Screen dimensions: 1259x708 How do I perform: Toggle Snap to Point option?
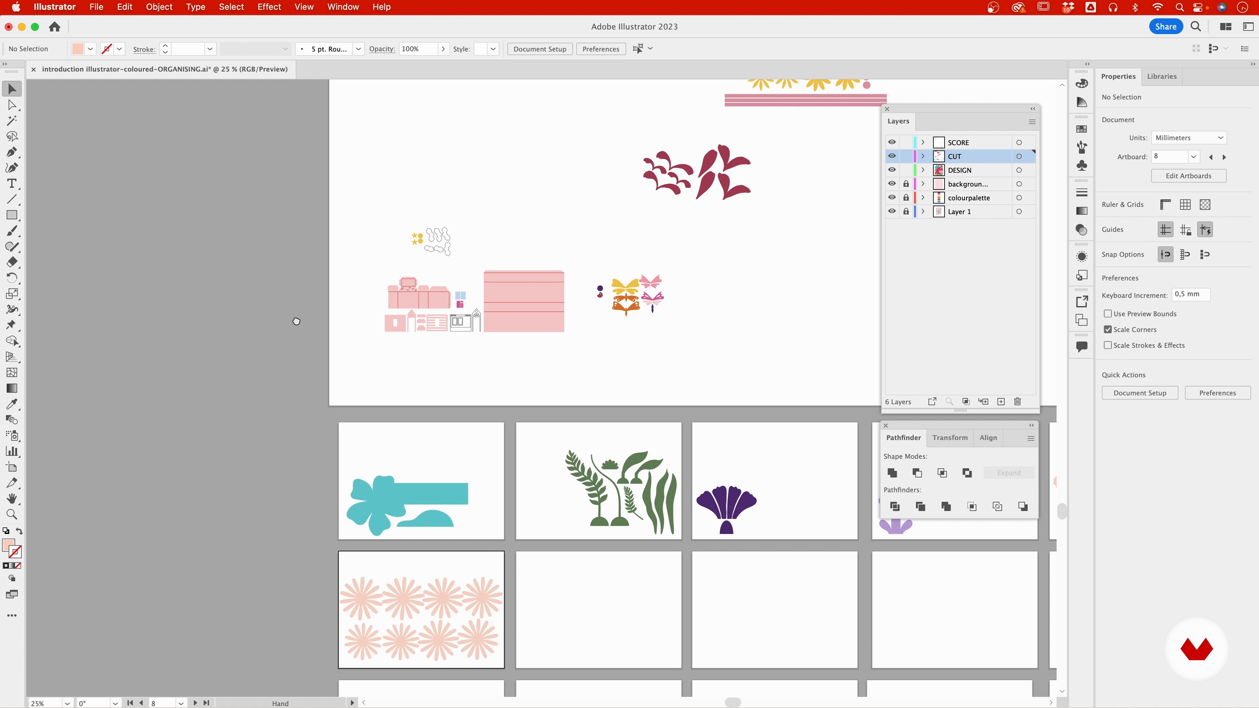[1166, 254]
